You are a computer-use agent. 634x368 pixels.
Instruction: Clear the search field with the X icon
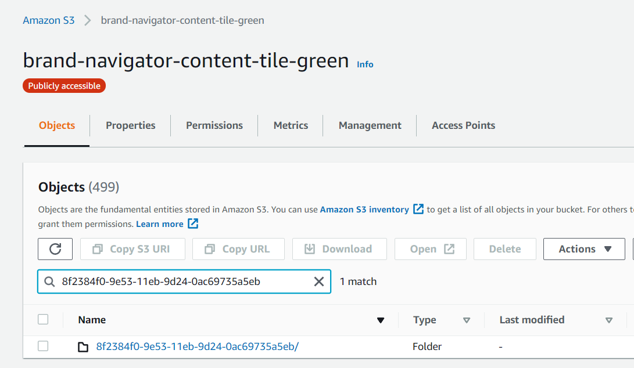click(319, 282)
